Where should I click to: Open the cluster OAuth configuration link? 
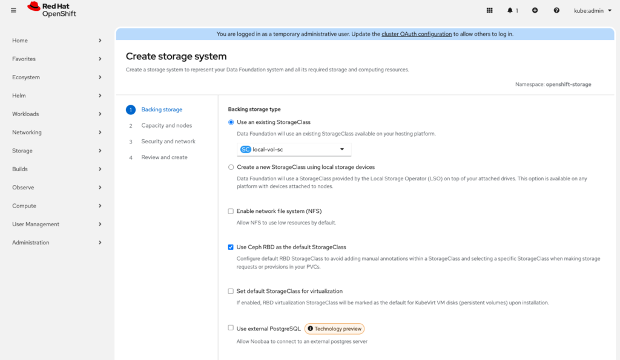coord(417,34)
